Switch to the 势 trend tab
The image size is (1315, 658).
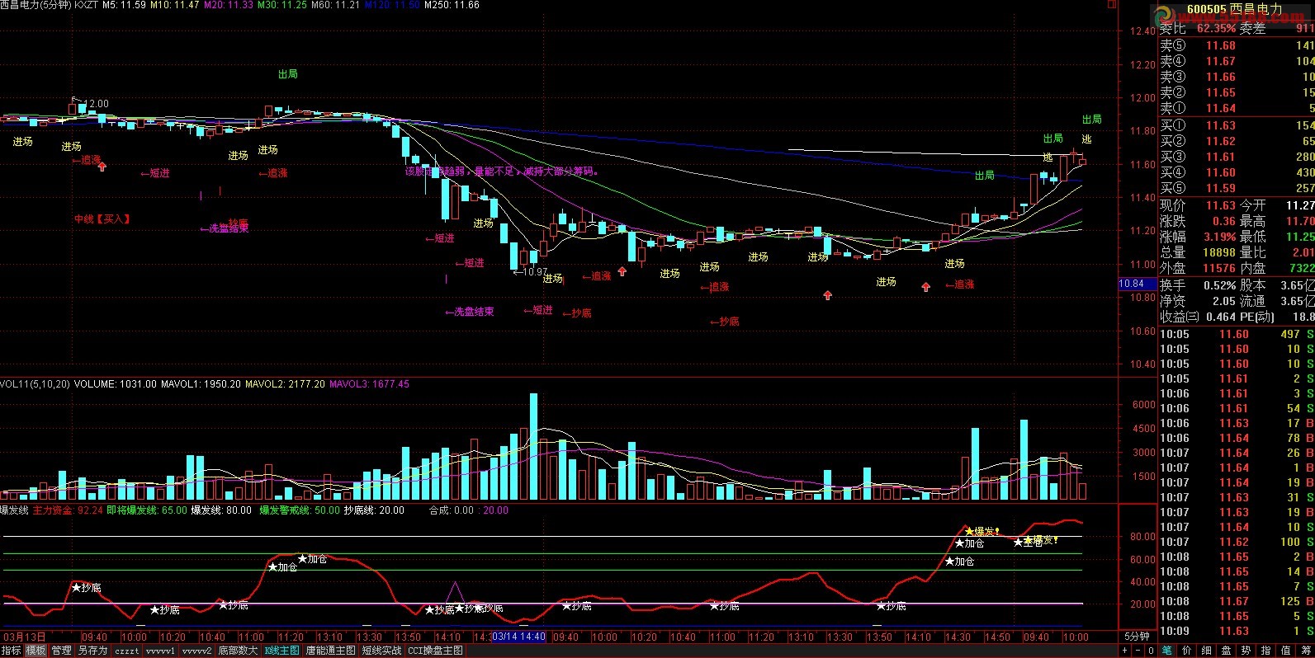coord(1246,651)
